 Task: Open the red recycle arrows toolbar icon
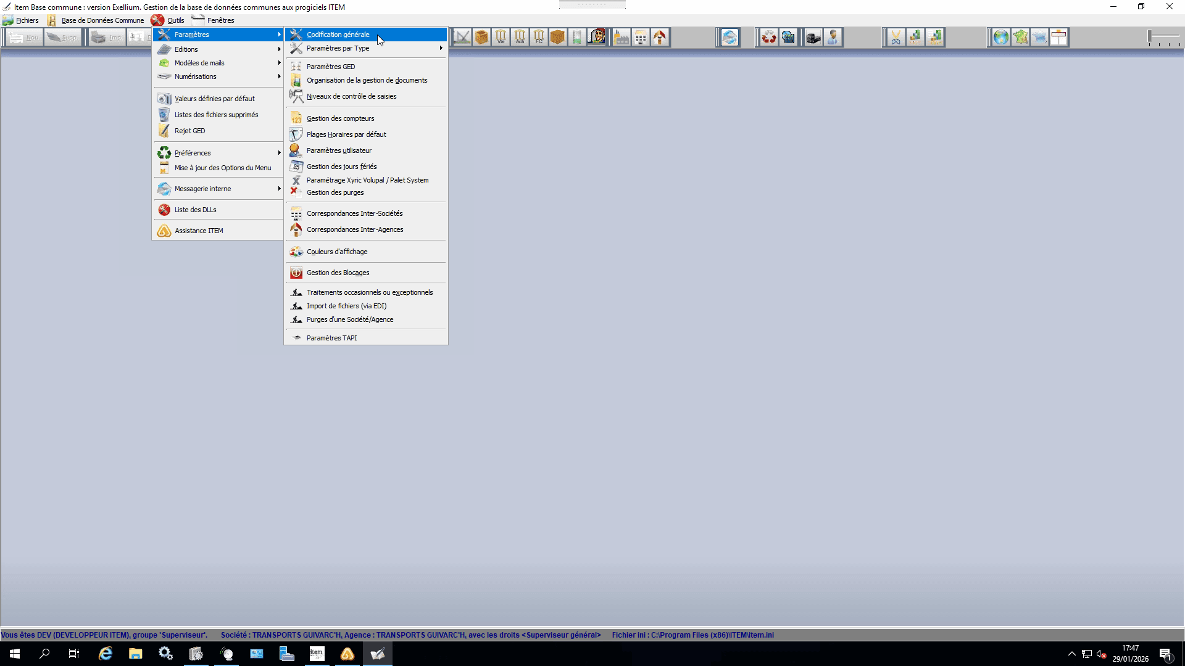[x=768, y=38]
